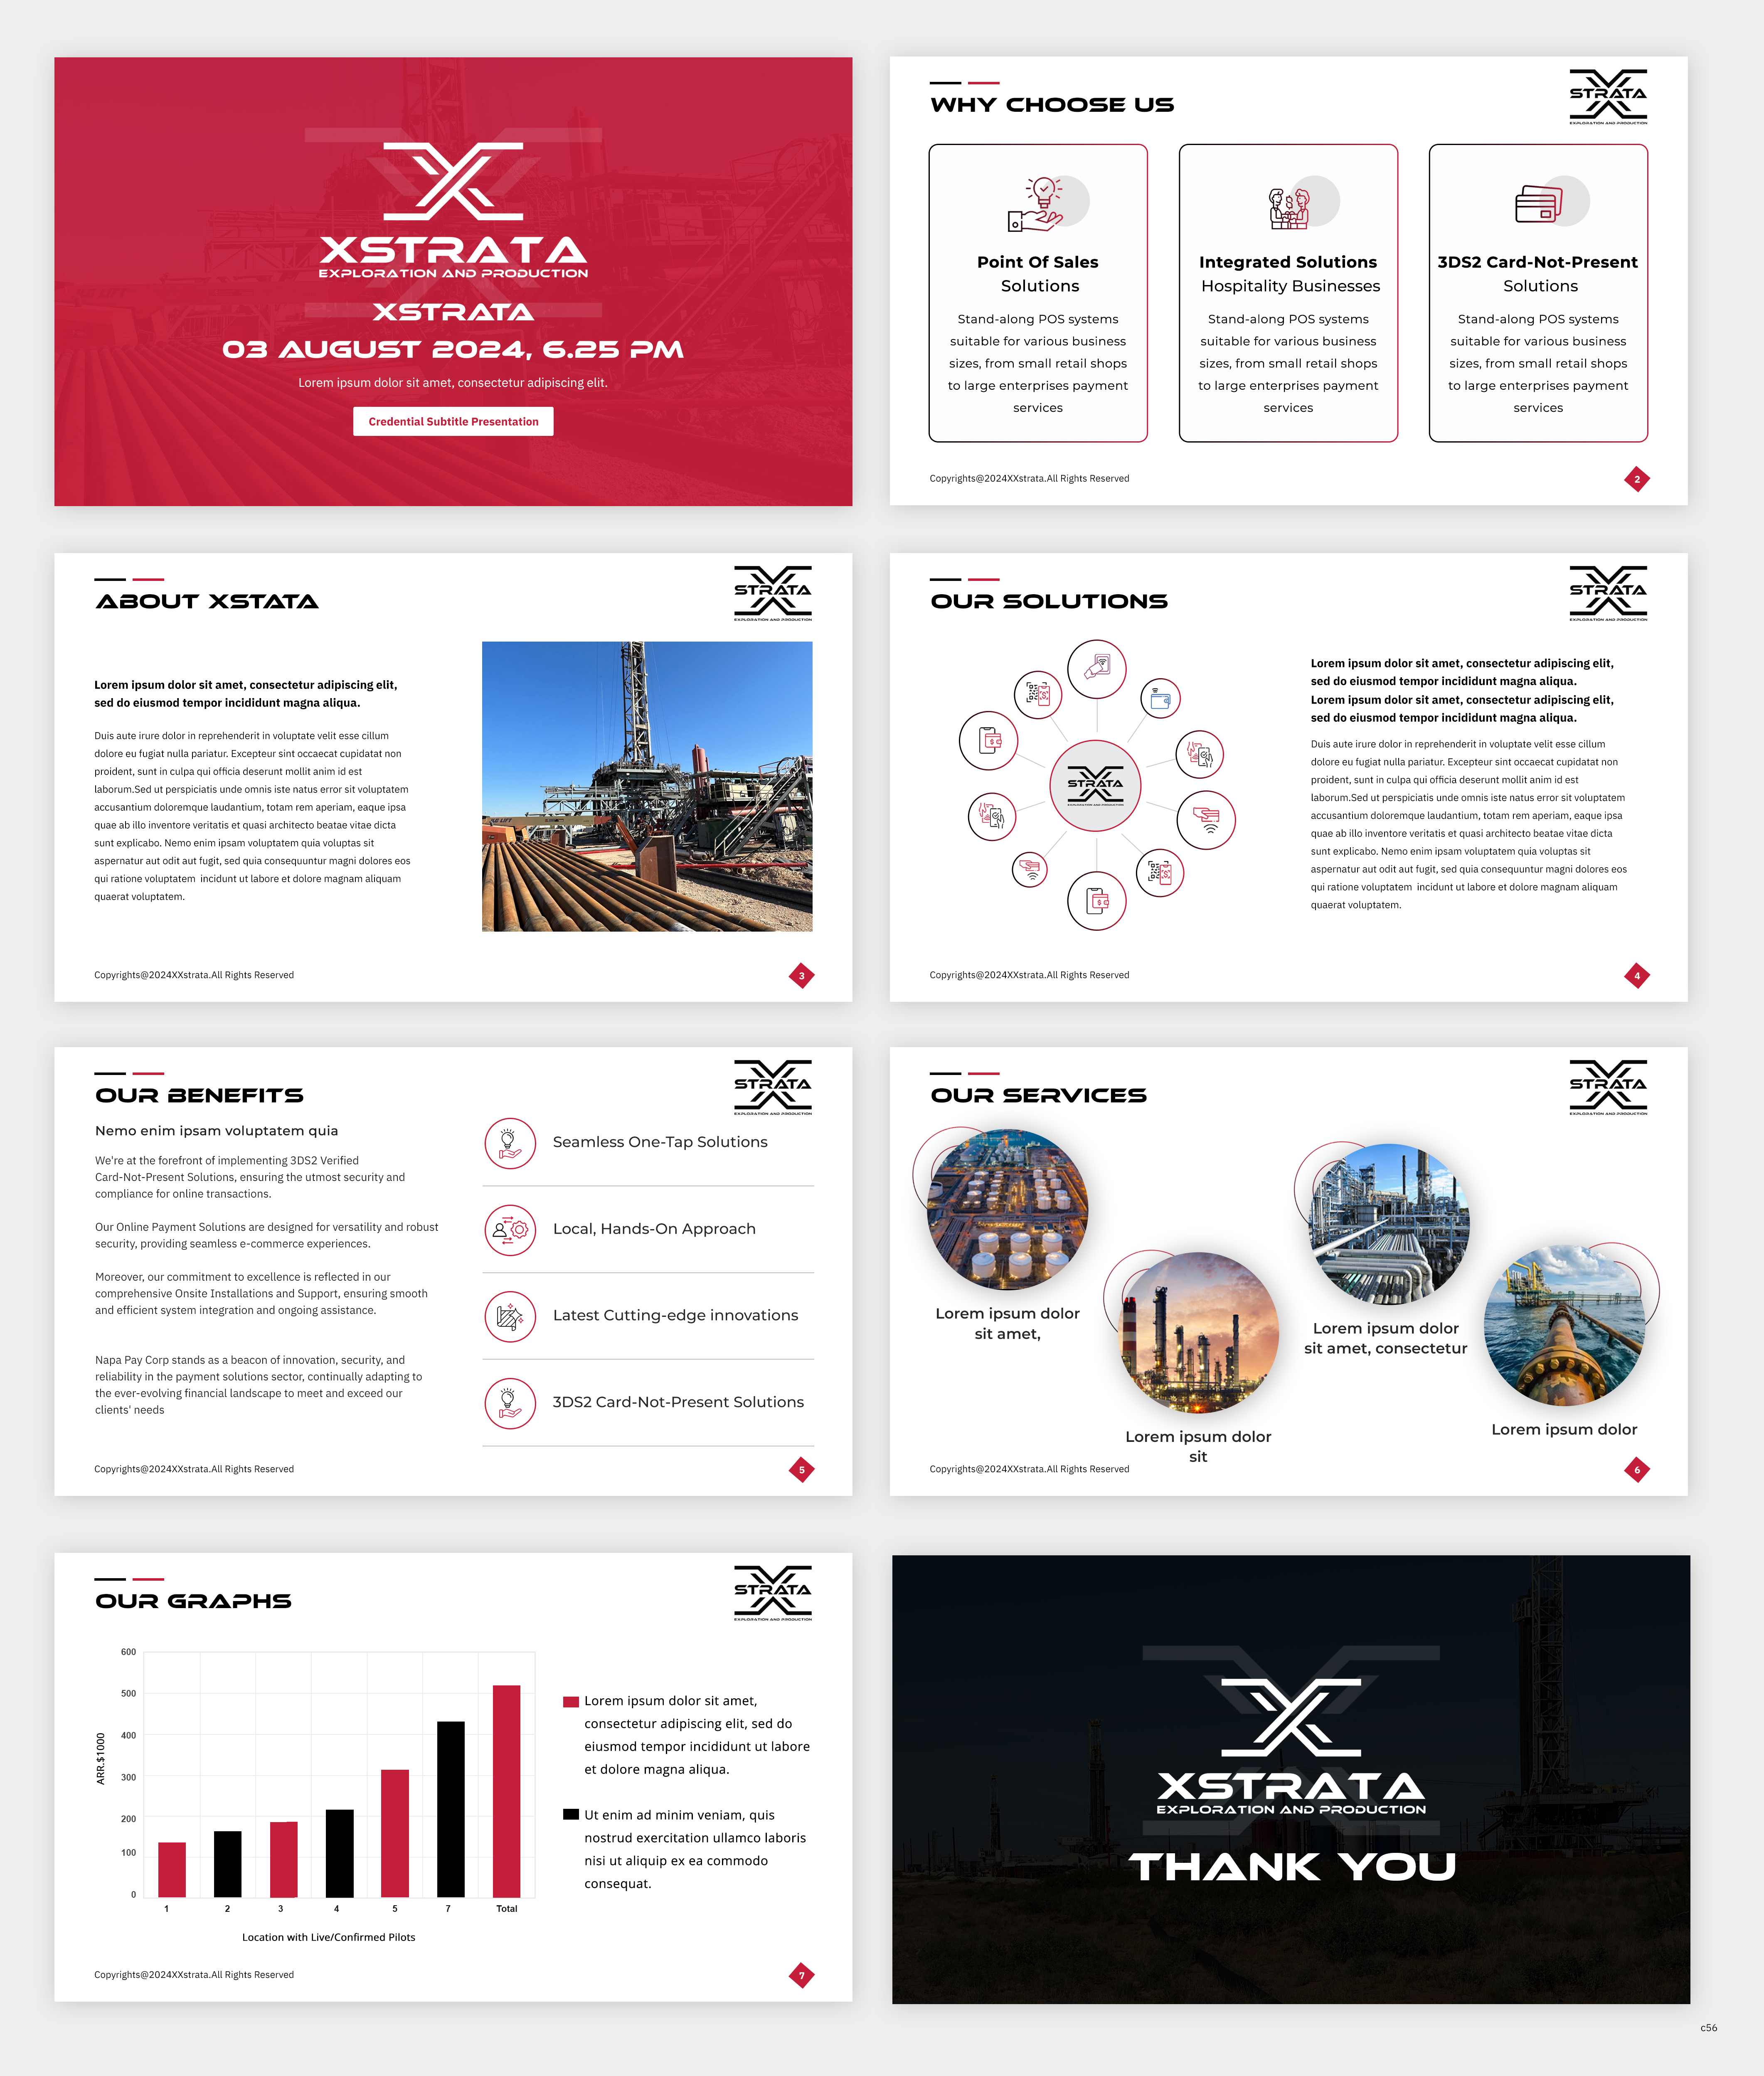Viewport: 1764px width, 2076px height.
Task: Click the black legend swatch beside Ut enim
Action: tap(571, 1814)
